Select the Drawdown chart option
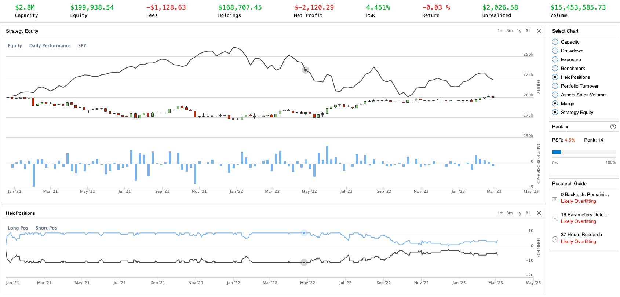Image resolution: width=620 pixels, height=297 pixels. pyautogui.click(x=555, y=51)
